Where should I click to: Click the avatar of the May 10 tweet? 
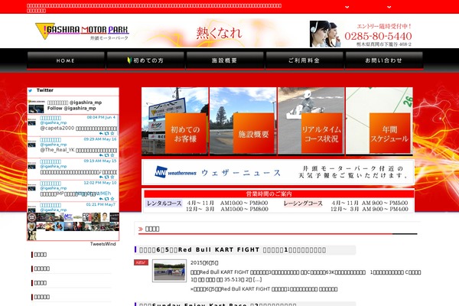tap(32, 188)
